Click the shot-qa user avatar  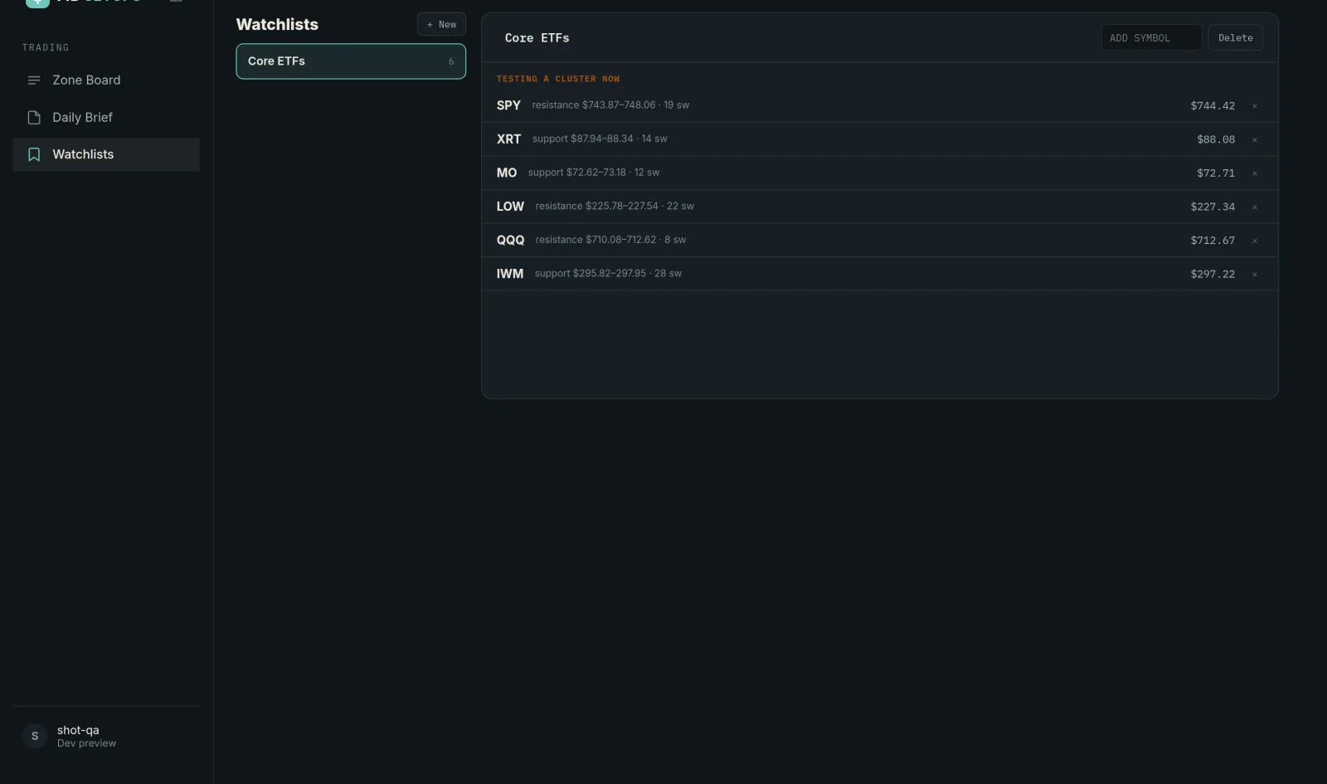[35, 736]
